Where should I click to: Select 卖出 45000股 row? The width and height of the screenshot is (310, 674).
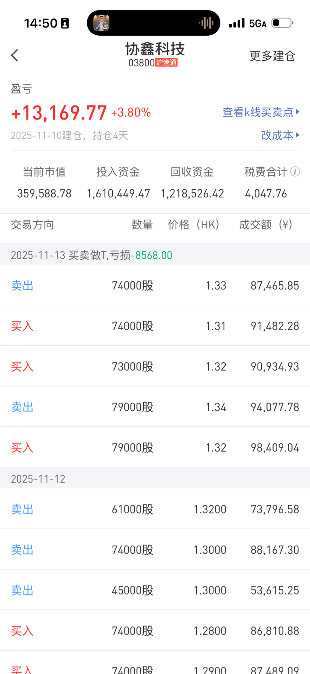tap(155, 590)
